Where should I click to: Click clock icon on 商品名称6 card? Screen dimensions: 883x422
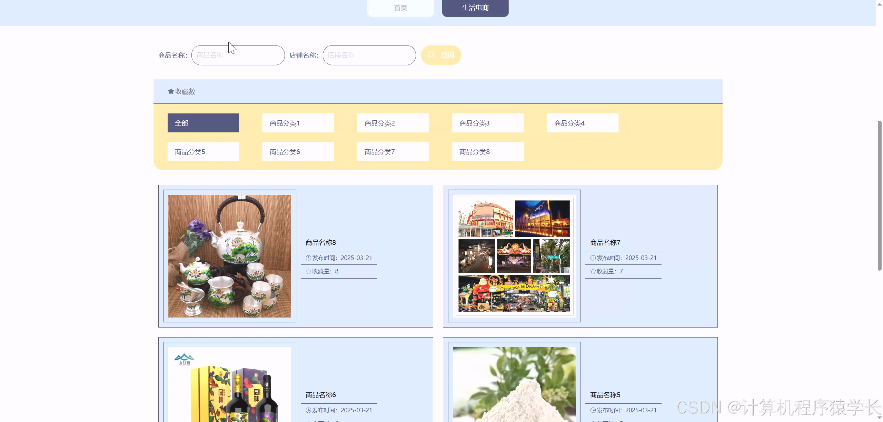308,410
